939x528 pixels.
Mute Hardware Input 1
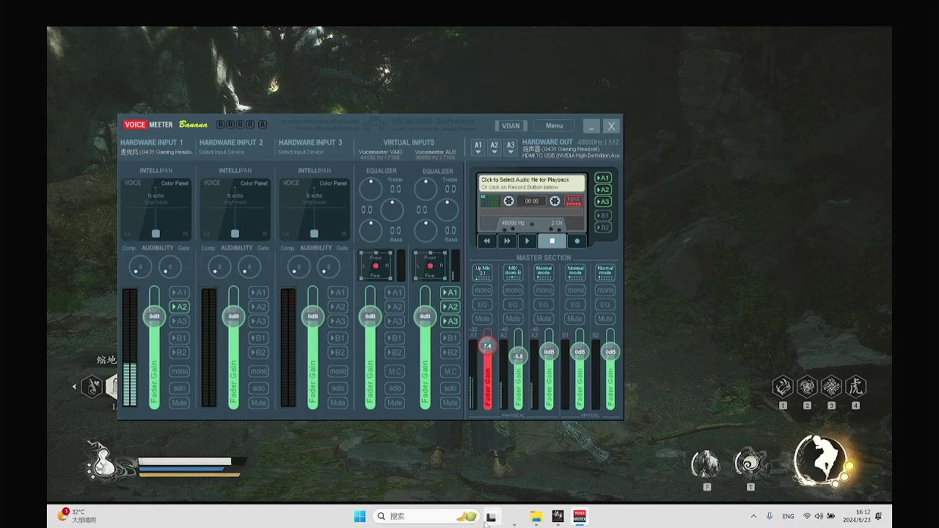point(180,403)
